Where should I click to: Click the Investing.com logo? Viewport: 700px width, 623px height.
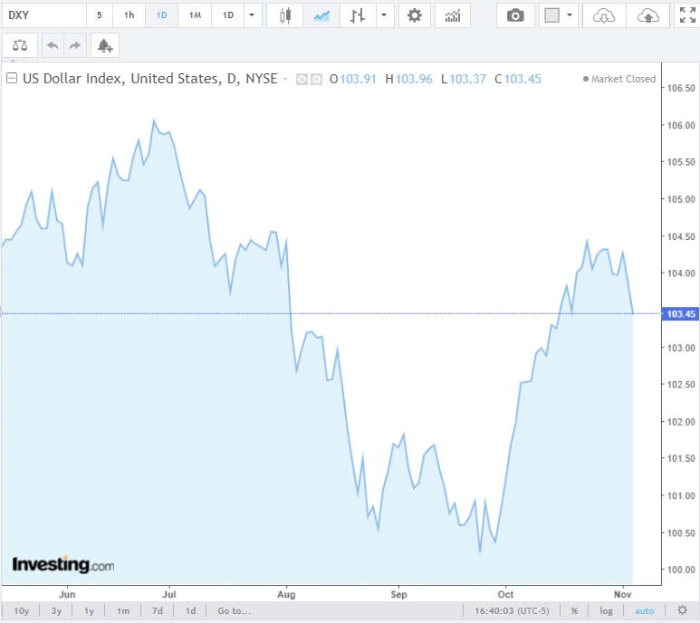click(x=63, y=564)
